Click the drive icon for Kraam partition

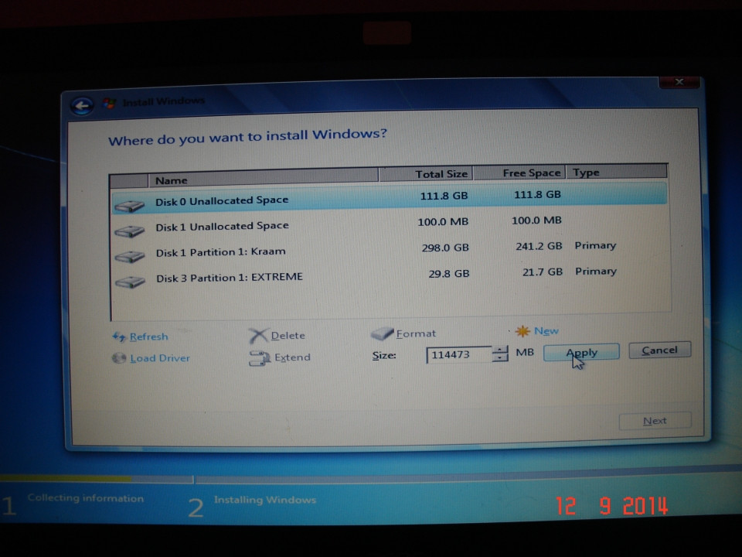(130, 257)
